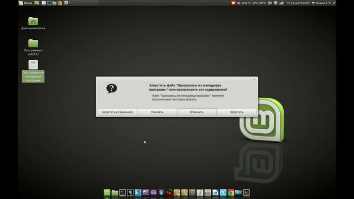The image size is (354, 199).
Task: Click weather applet showing 4 °C
Action: coord(321,3)
